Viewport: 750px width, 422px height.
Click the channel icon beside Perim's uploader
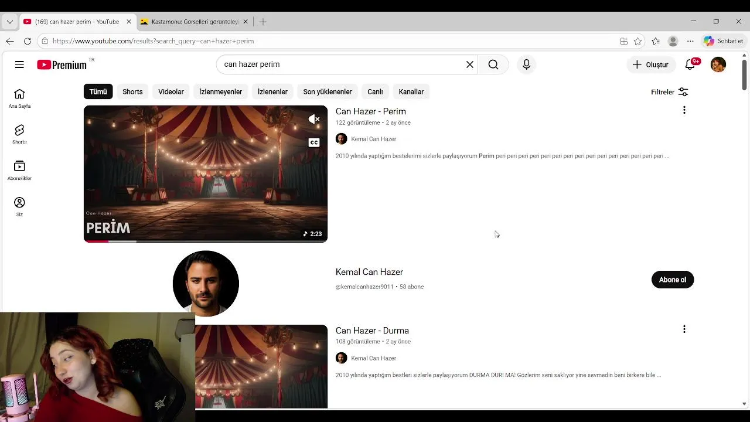pos(341,139)
